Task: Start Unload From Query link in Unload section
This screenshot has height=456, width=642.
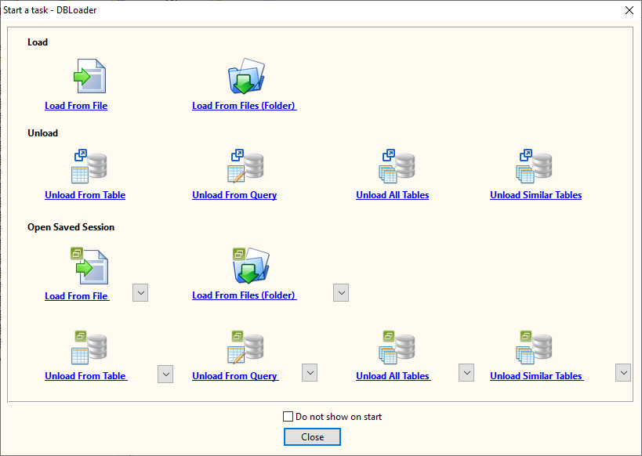Action: [234, 195]
